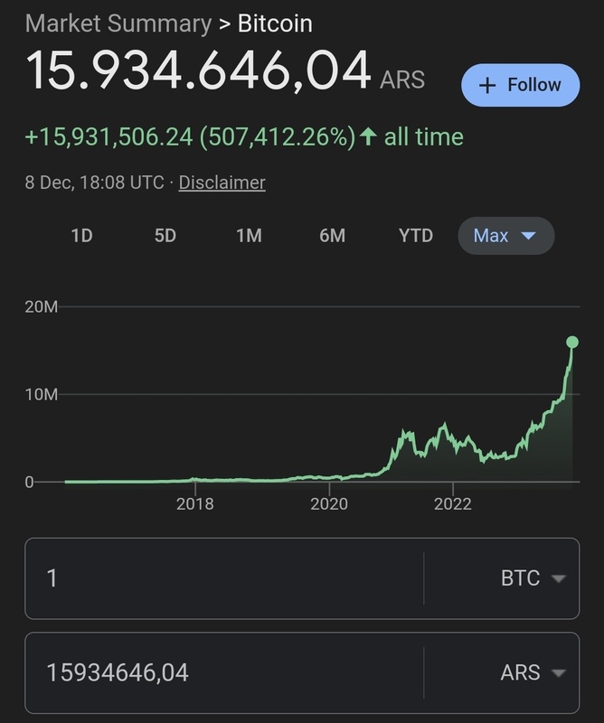This screenshot has height=723, width=604.
Task: Select the 6M time range
Action: click(332, 236)
